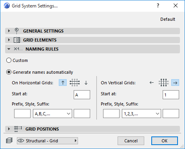Click the horizontal grids Suffix field
The height and width of the screenshot is (149, 185).
pyautogui.click(x=82, y=114)
